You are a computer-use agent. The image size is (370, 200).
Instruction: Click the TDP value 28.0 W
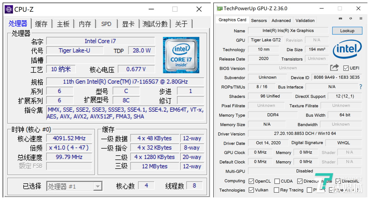point(142,50)
